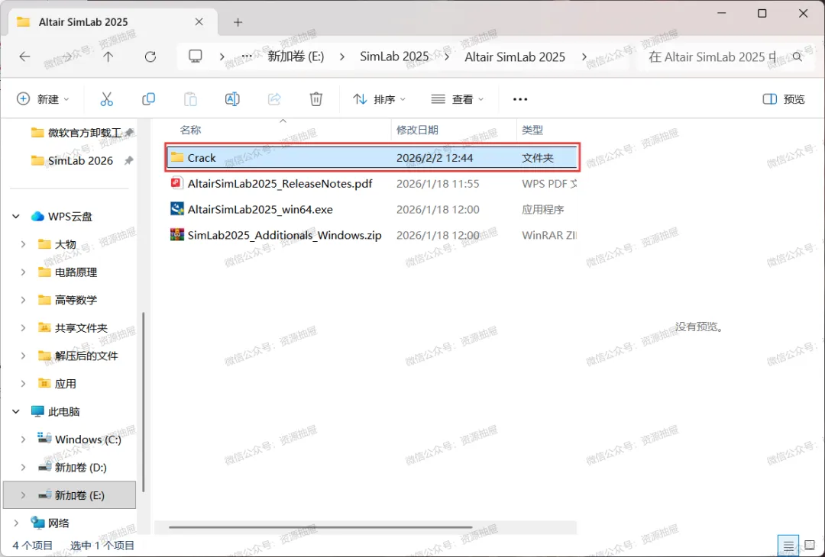This screenshot has width=825, height=557.
Task: Close the Altair SimLab 2025 tab
Action: coord(199,22)
